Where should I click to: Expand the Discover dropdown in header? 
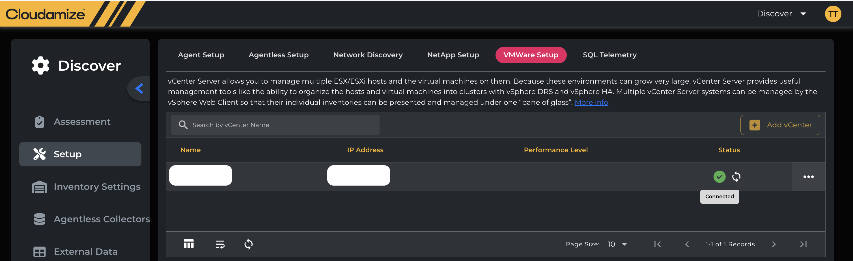781,14
